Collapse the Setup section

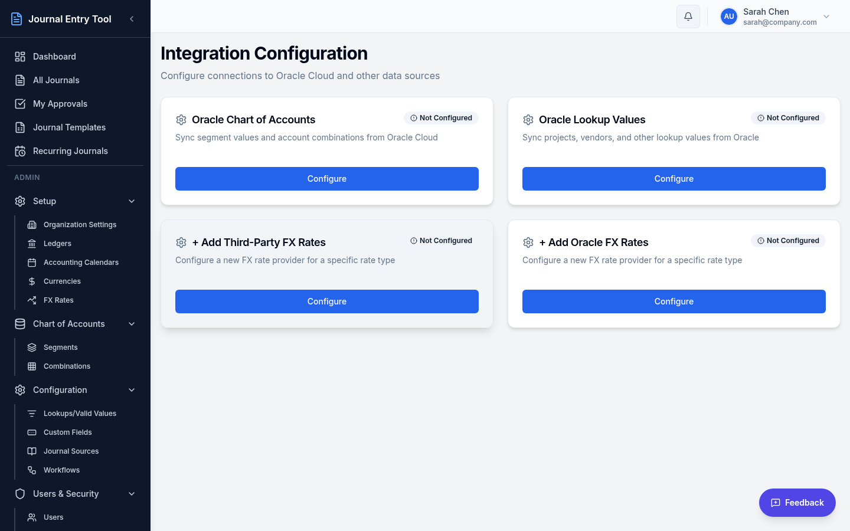[x=131, y=201]
